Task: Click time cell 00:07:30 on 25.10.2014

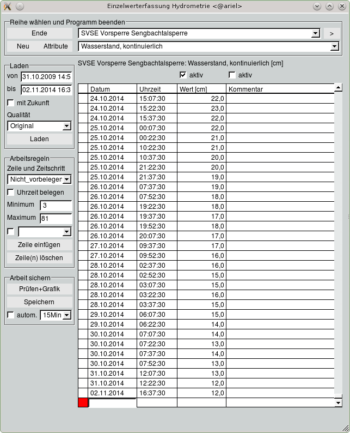Action: pyautogui.click(x=157, y=128)
